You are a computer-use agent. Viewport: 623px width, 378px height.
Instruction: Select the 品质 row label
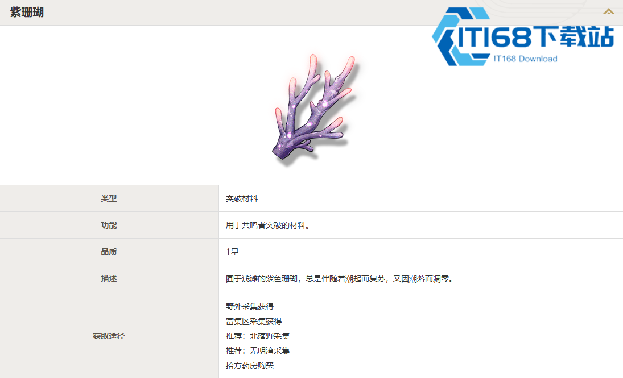[109, 252]
